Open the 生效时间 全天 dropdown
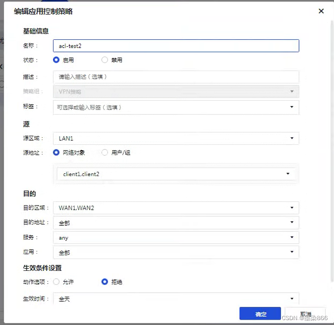 click(x=176, y=299)
